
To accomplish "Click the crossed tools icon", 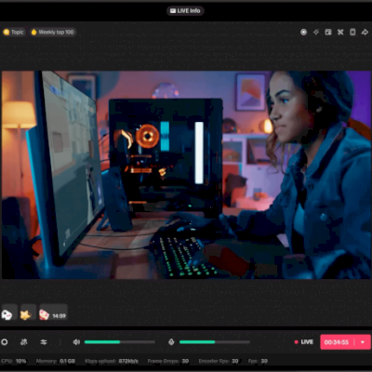I will point(340,33).
